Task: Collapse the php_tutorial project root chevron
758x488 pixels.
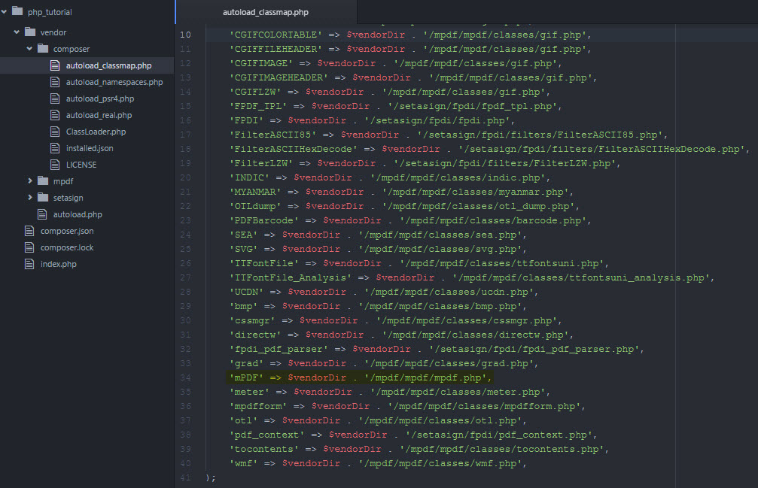Action: (x=4, y=11)
